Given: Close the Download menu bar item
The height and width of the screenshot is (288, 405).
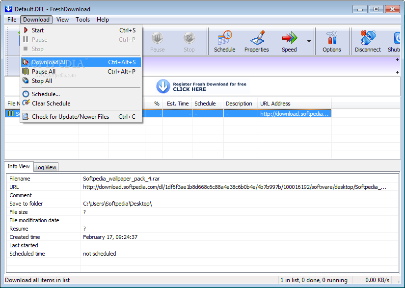Looking at the screenshot, I should (x=36, y=20).
